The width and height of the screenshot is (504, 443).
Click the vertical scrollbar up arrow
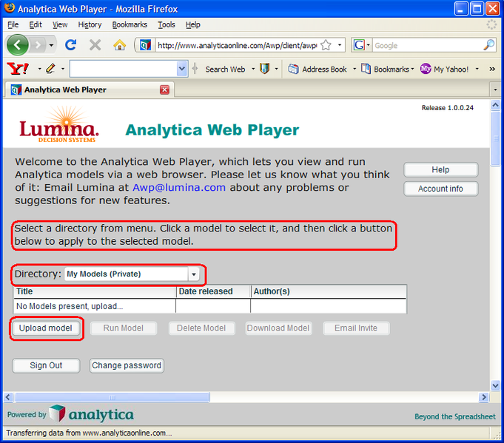pos(495,105)
